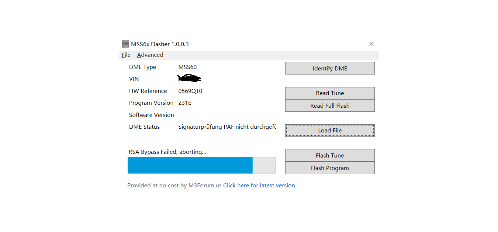The image size is (498, 232).
Task: Open the File menu
Action: (x=126, y=55)
